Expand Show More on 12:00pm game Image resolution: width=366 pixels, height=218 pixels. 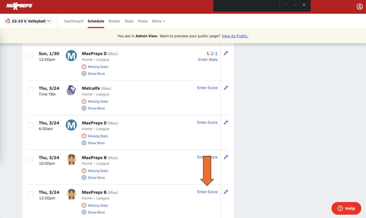click(x=93, y=213)
